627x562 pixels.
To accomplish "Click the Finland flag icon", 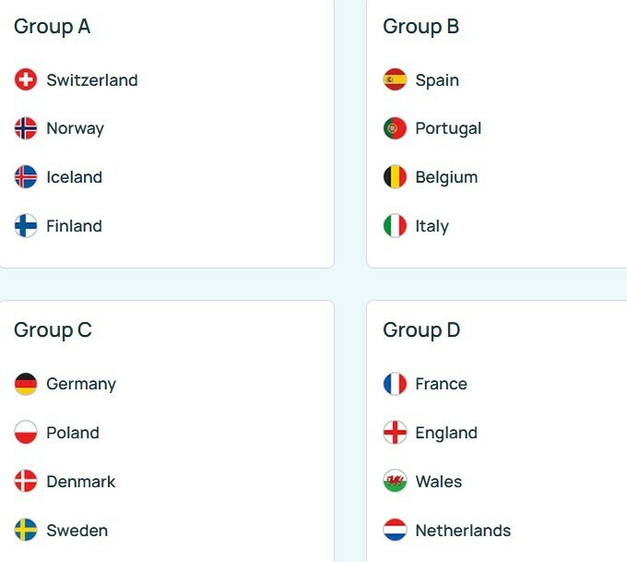I will [x=26, y=226].
